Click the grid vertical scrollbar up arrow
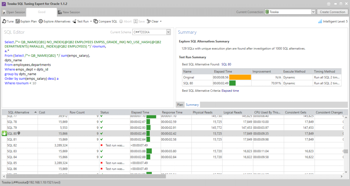 pos(346,117)
